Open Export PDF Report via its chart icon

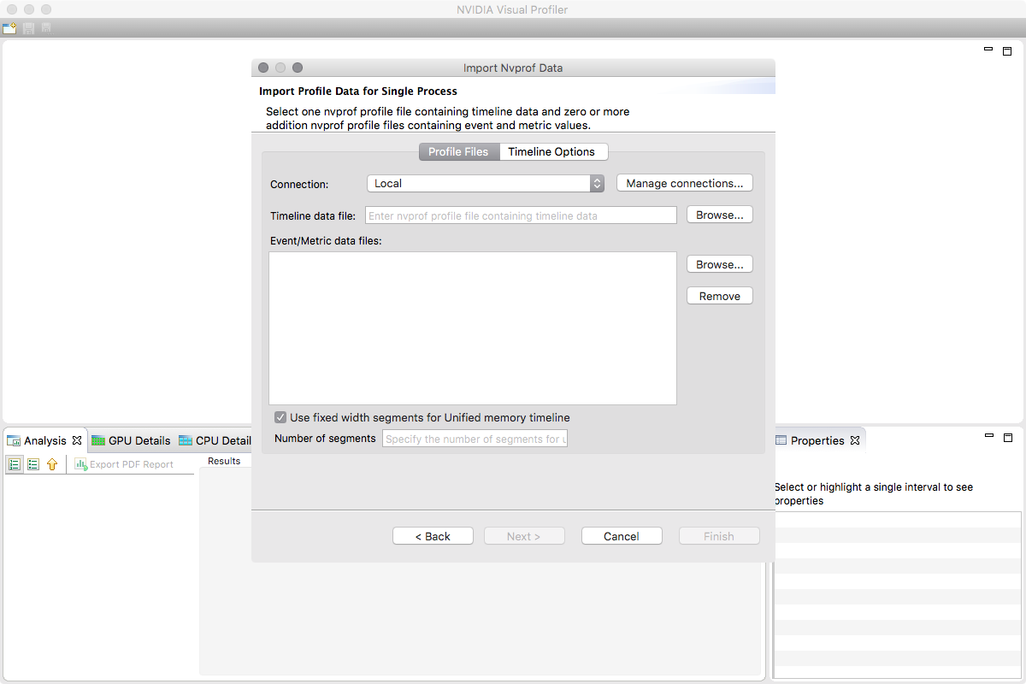coord(81,464)
